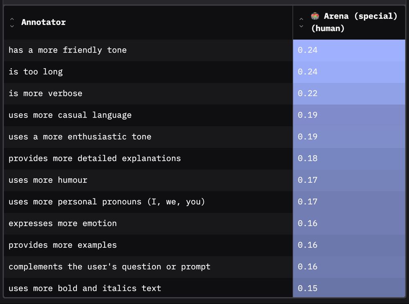Click the 0.22 value for more verbose
The image size is (409, 304).
click(x=308, y=93)
